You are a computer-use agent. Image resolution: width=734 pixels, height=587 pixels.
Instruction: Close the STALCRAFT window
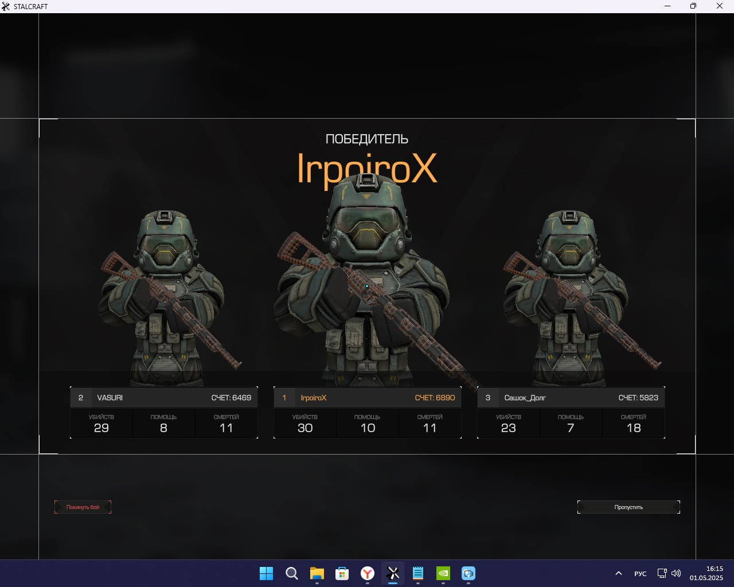tap(720, 6)
